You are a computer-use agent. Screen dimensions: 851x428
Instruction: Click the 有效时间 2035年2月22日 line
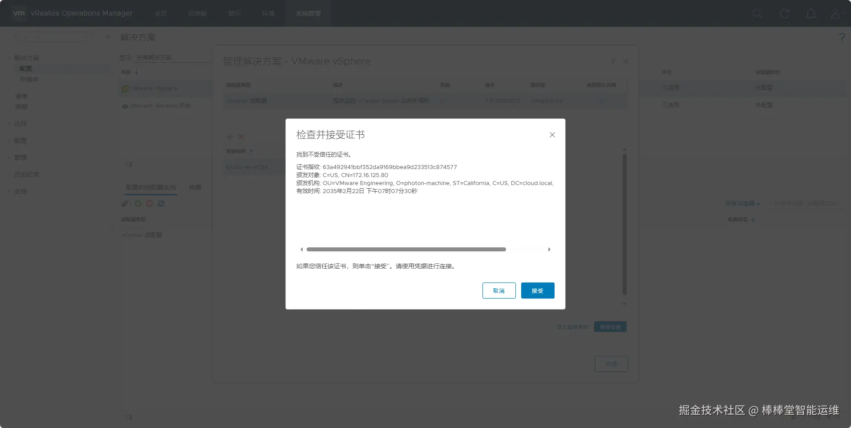pos(357,191)
